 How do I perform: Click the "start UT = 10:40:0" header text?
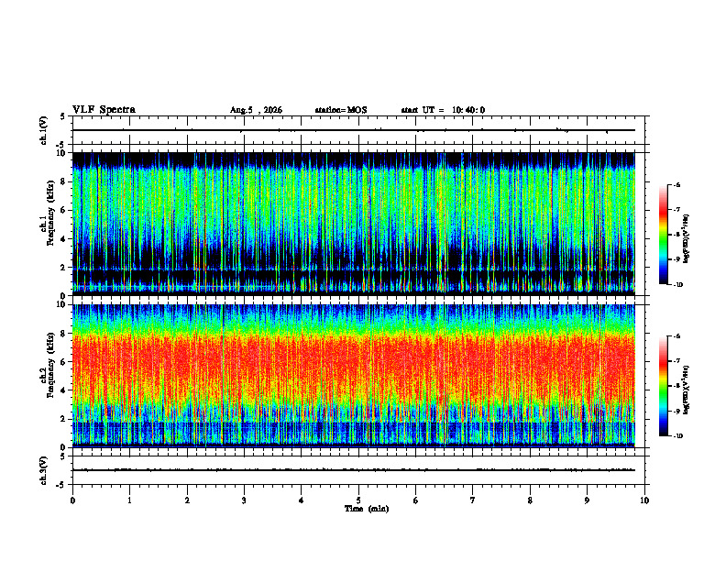[443, 110]
